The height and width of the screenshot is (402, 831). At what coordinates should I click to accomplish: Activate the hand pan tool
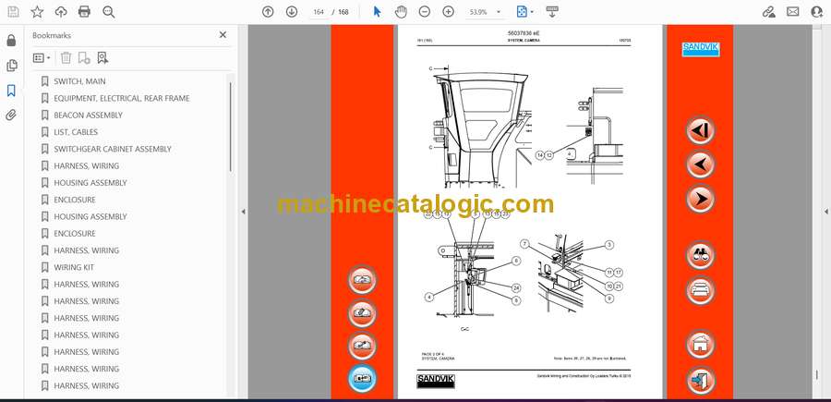pyautogui.click(x=402, y=12)
